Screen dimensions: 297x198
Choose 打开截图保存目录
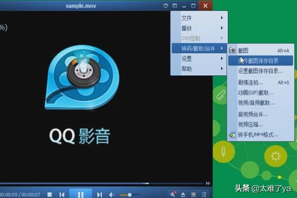260,60
